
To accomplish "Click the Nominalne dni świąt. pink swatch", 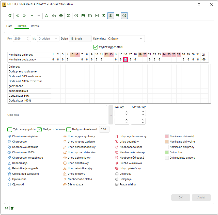I will [167, 136].
